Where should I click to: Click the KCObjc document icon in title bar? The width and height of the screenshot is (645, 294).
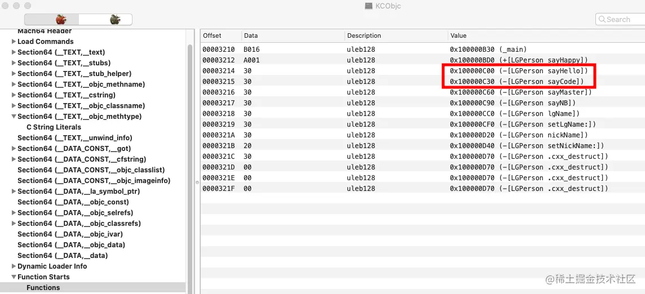click(x=369, y=6)
